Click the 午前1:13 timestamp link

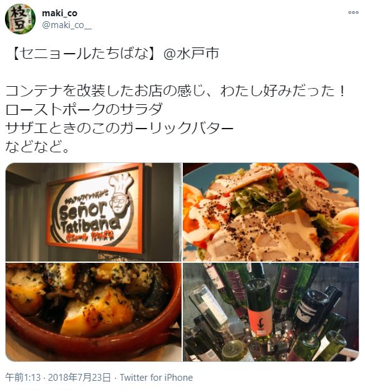[x=23, y=377]
